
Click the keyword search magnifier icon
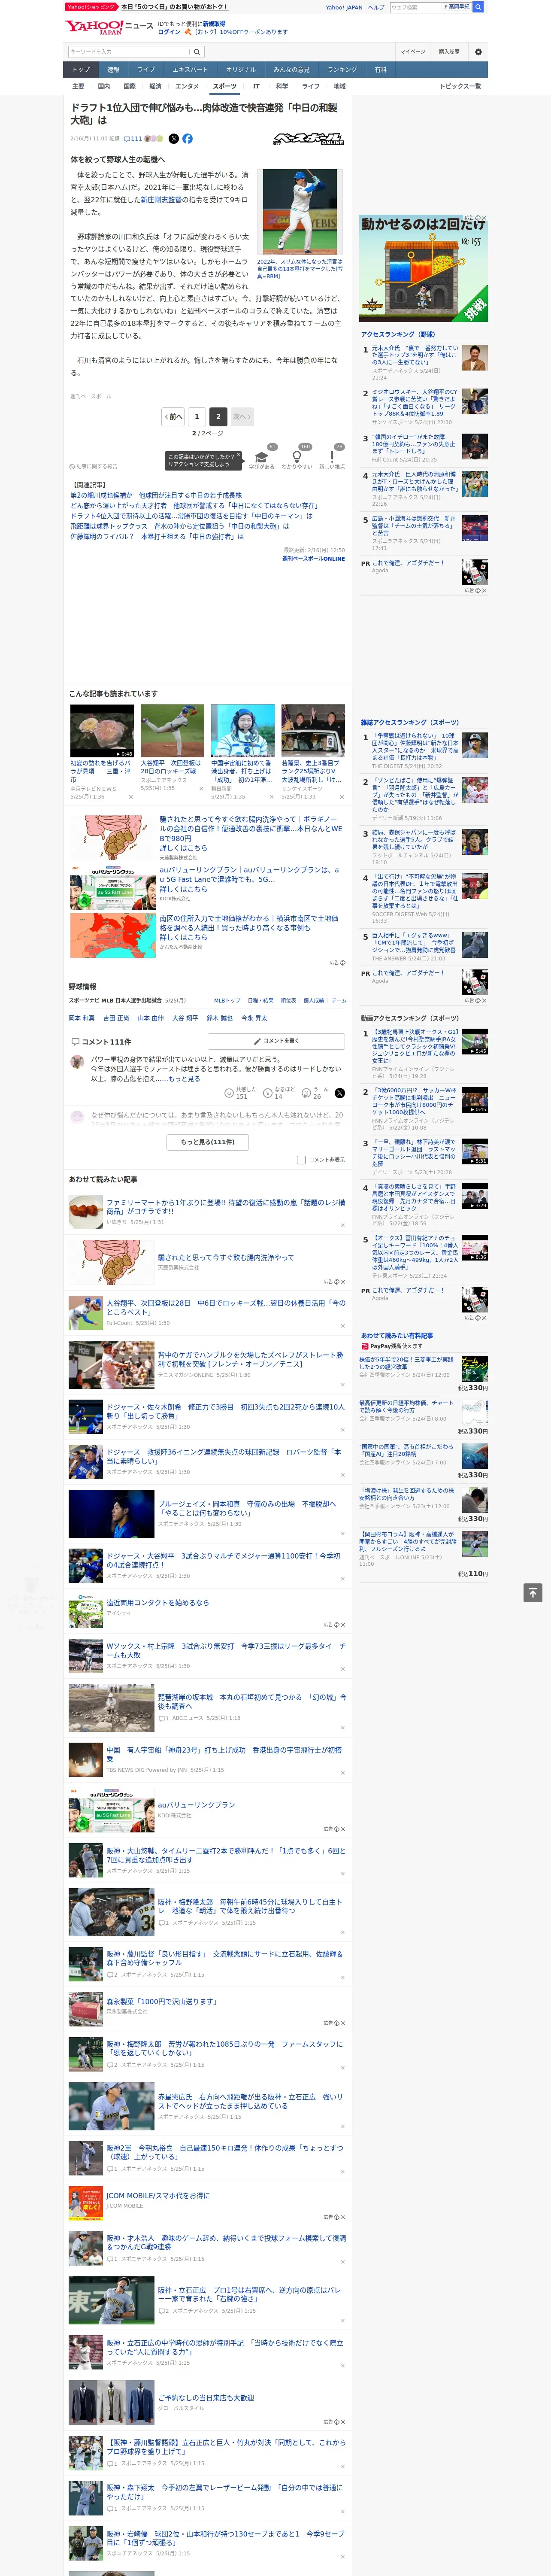click(x=197, y=52)
